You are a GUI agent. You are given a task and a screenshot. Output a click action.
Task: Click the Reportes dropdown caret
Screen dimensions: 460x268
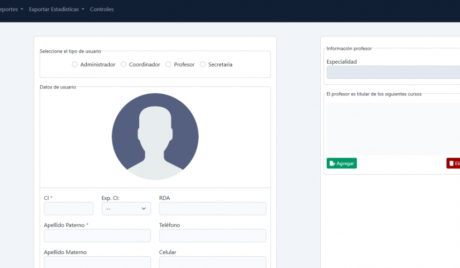coord(22,10)
